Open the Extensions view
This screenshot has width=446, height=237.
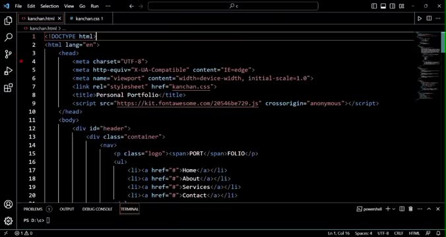[9, 88]
